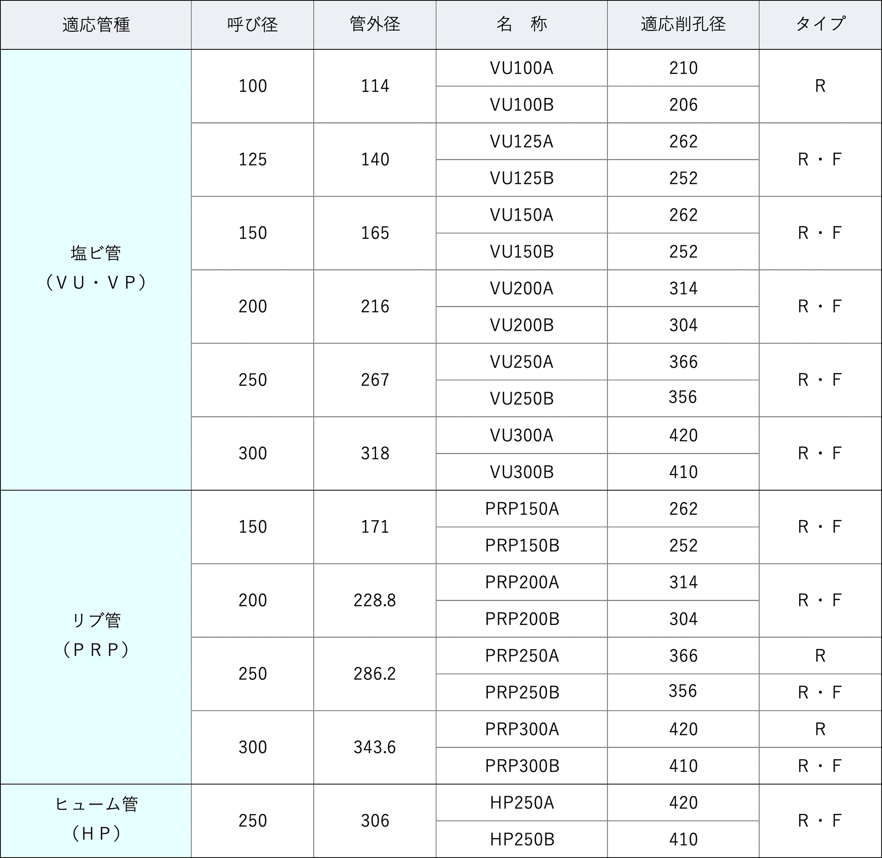882x858 pixels.
Task: Click the VU300A name cell
Action: pos(522,435)
